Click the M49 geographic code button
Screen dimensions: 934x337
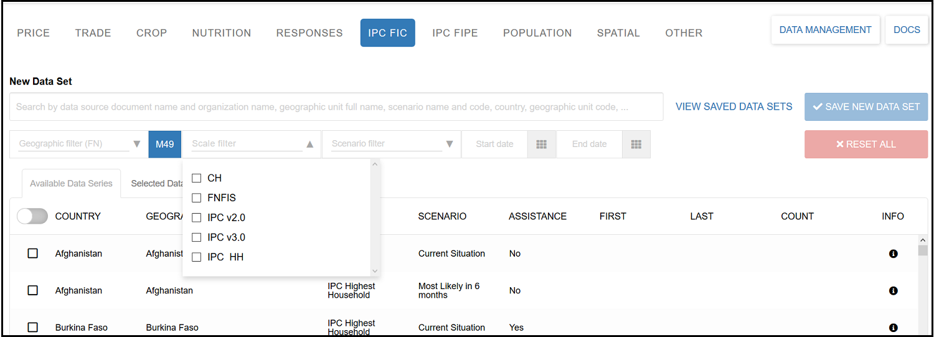tap(164, 144)
